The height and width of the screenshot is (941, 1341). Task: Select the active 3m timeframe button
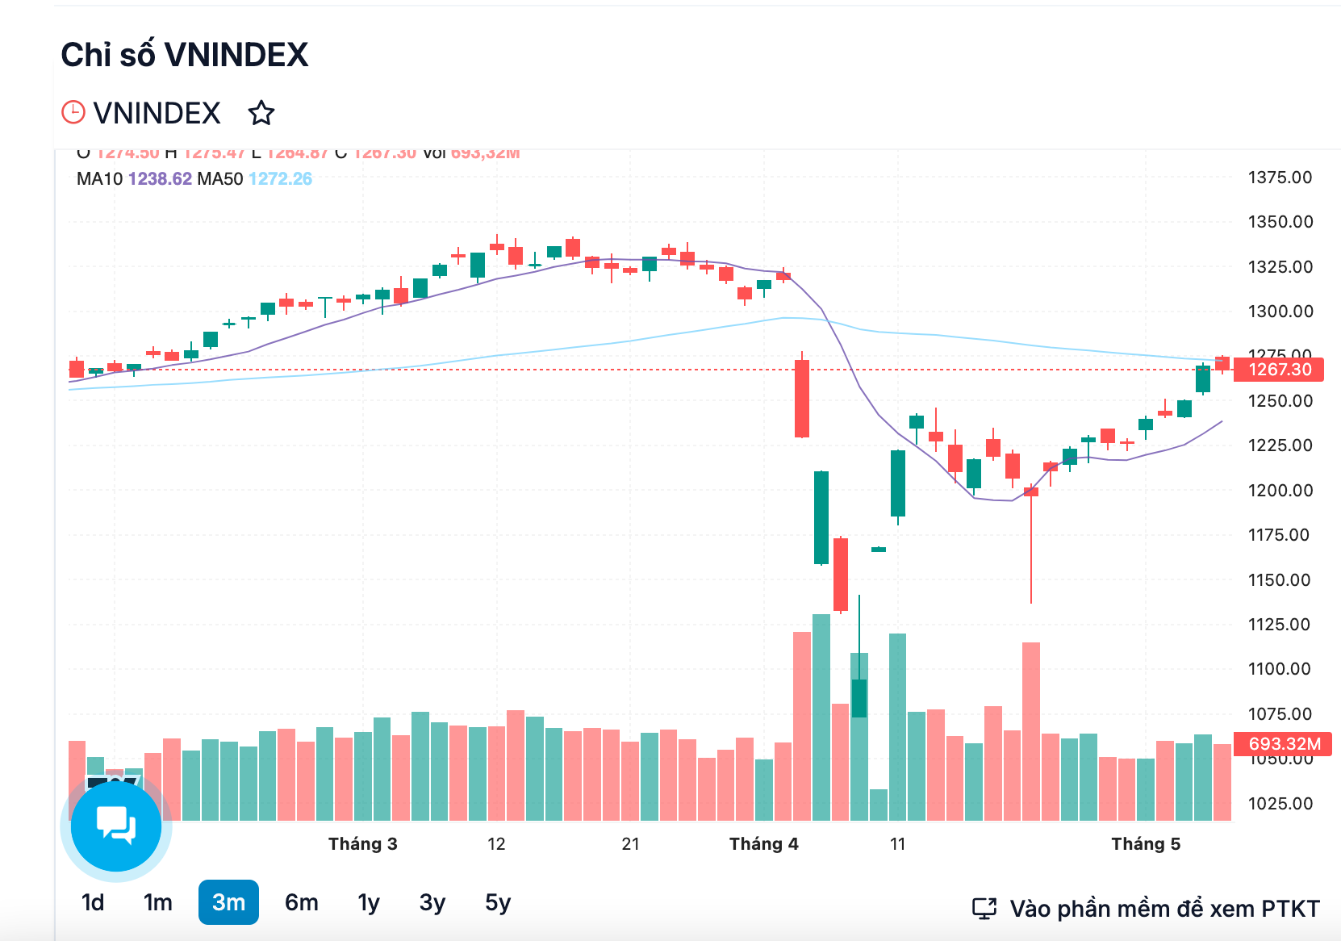228,902
